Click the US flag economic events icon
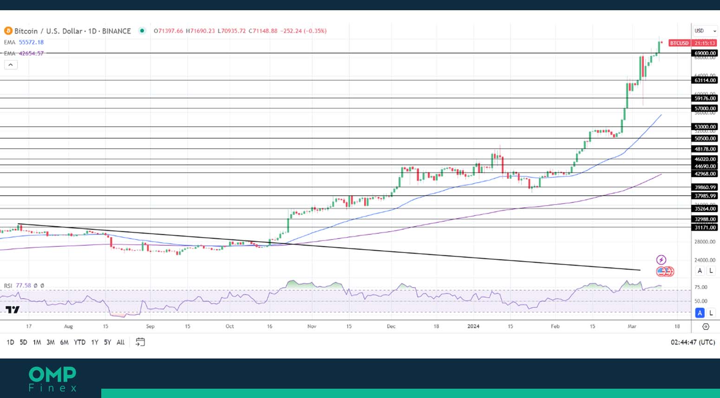The height and width of the screenshot is (398, 720). 661,271
